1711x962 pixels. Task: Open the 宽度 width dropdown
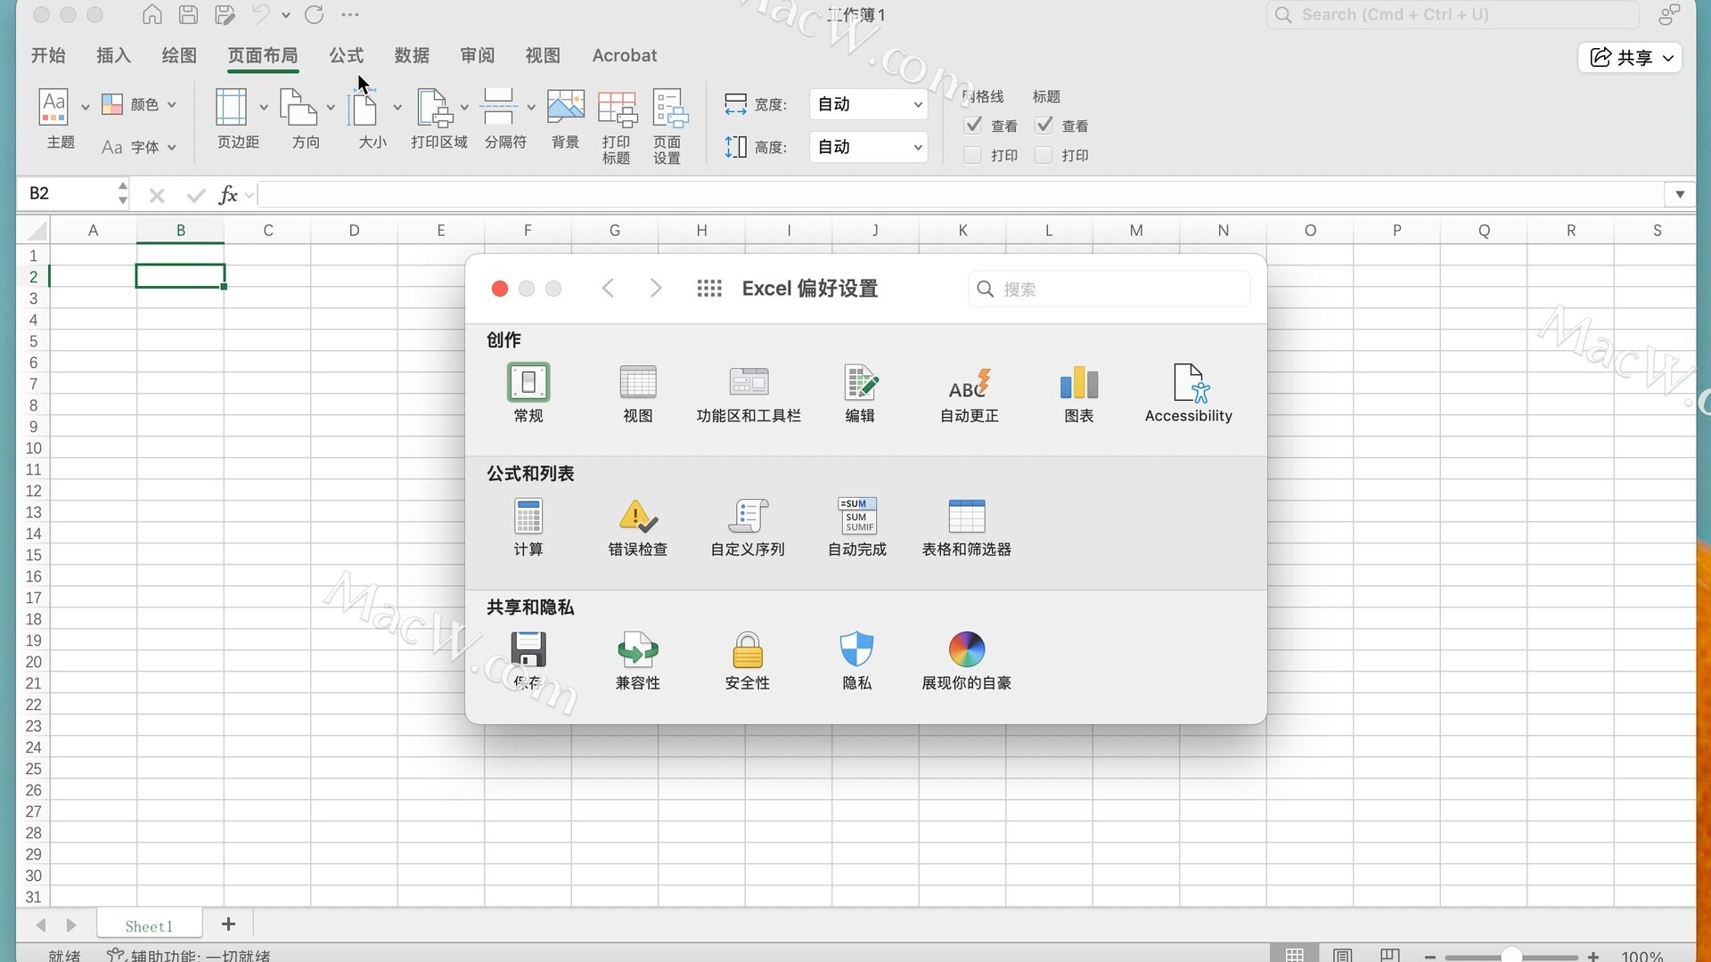(869, 104)
